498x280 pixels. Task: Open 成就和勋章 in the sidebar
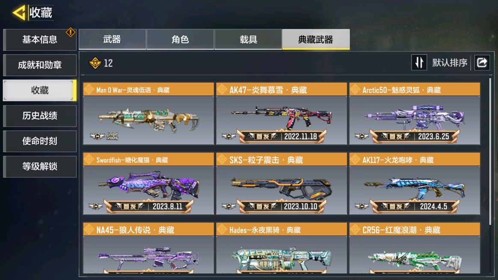click(40, 65)
